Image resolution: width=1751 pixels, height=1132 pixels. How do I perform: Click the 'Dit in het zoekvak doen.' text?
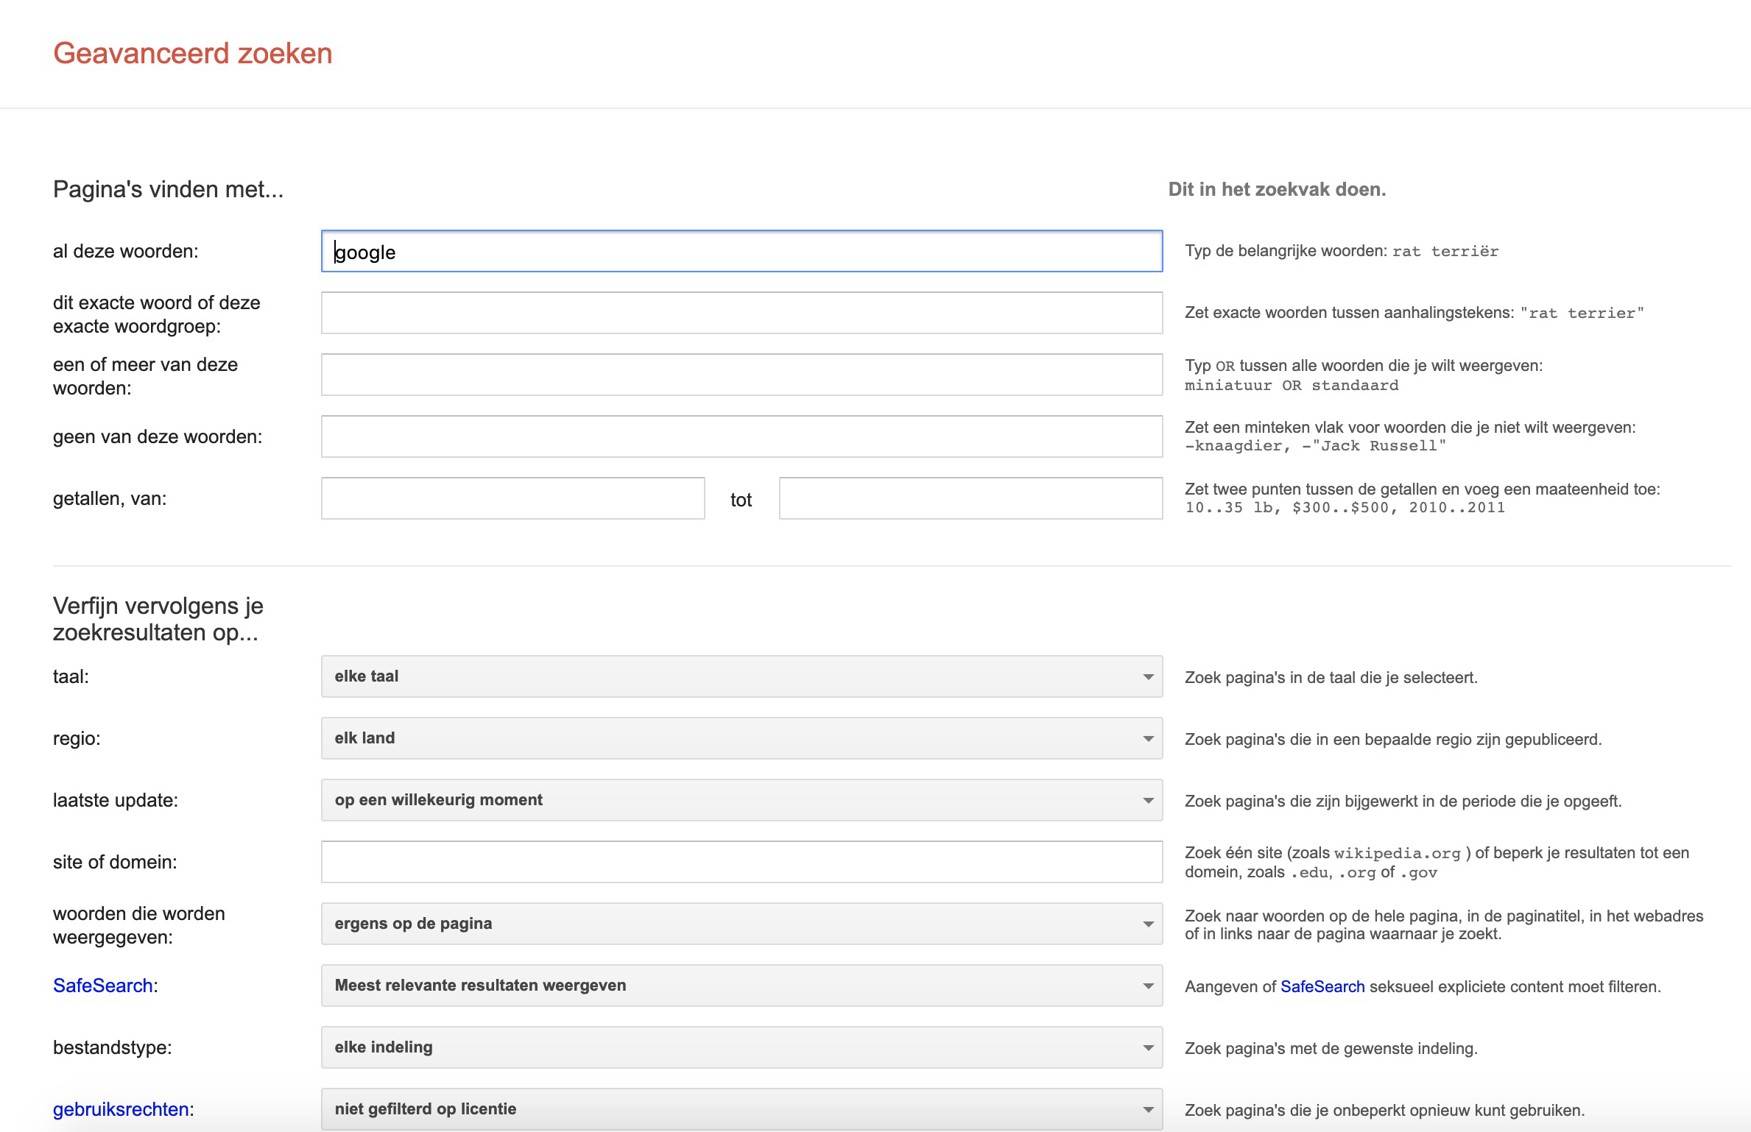click(1278, 189)
